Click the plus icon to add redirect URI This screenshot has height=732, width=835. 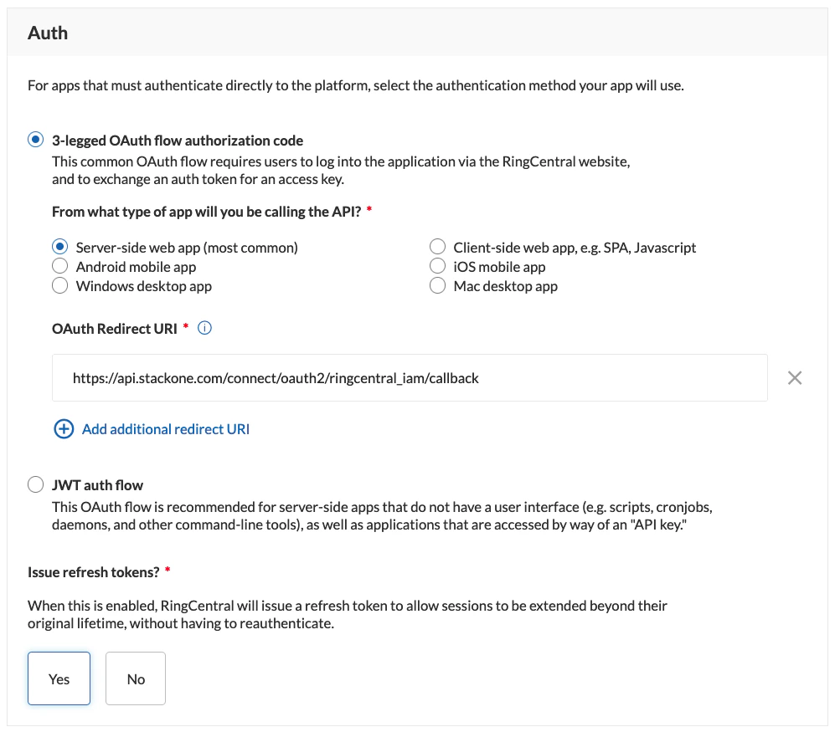(64, 428)
